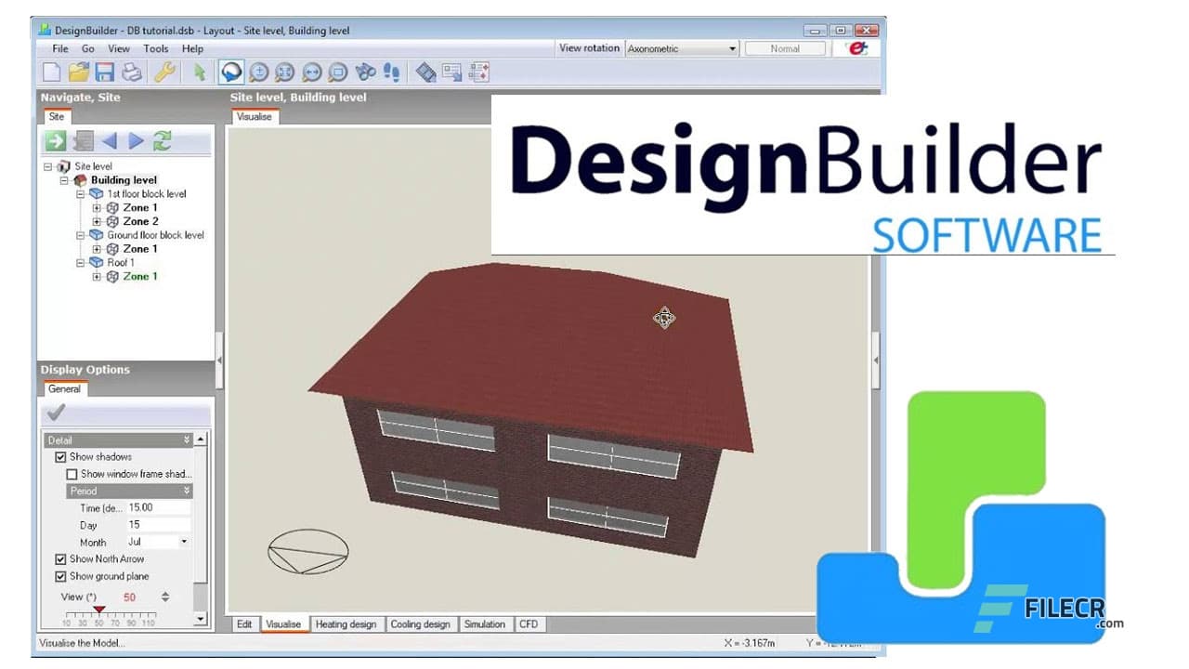Click the Save icon on the toolbar
The width and height of the screenshot is (1189, 669).
pyautogui.click(x=103, y=72)
